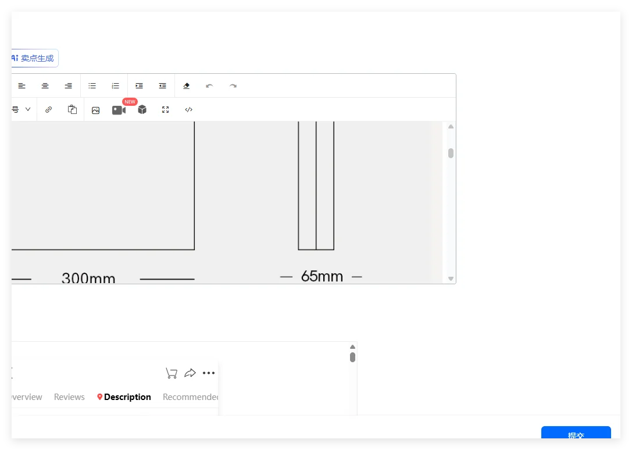Click the 65mm dimension label in image
This screenshot has height=450, width=632.
click(x=322, y=277)
